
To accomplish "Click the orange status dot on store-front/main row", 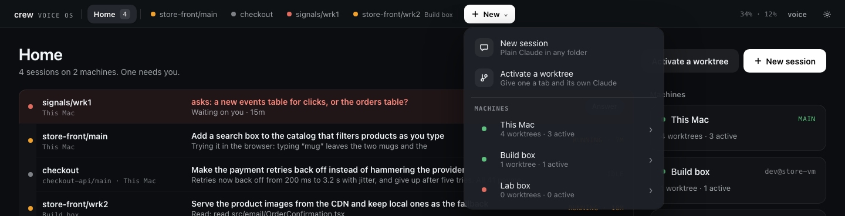I will coord(31,140).
